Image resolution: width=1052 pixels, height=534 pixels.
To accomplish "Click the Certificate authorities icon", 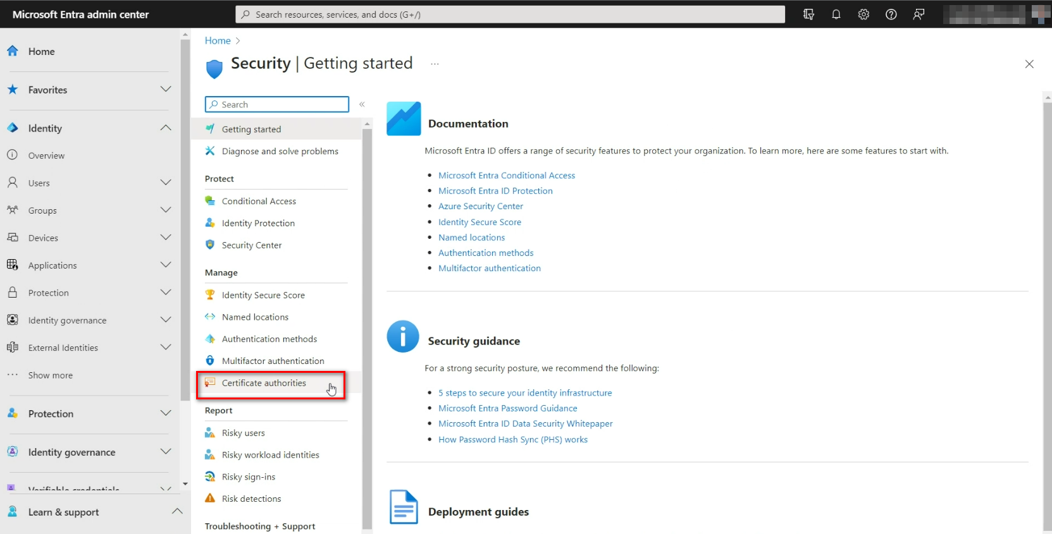I will [x=210, y=382].
